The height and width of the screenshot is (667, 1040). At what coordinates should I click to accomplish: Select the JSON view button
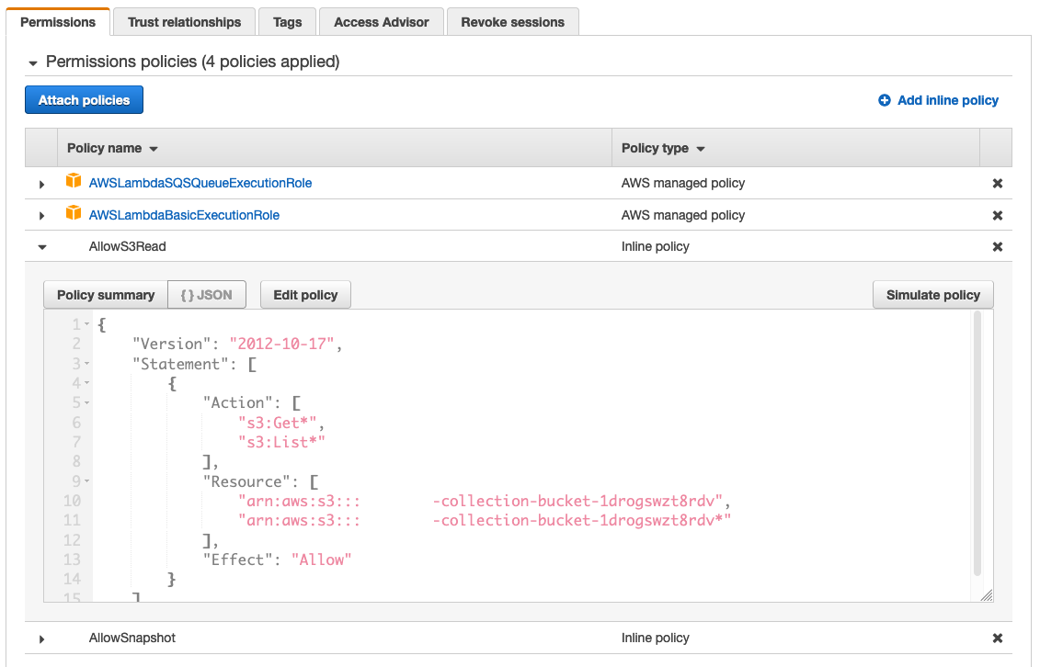207,295
